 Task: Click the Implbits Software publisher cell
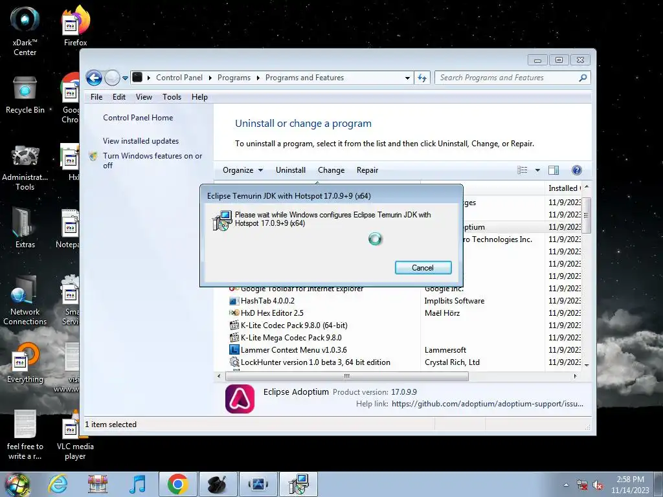[x=454, y=300]
